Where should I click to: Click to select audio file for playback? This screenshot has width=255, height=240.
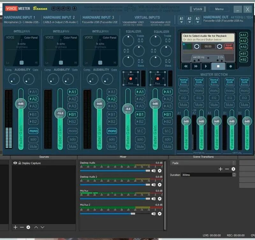[x=208, y=38]
